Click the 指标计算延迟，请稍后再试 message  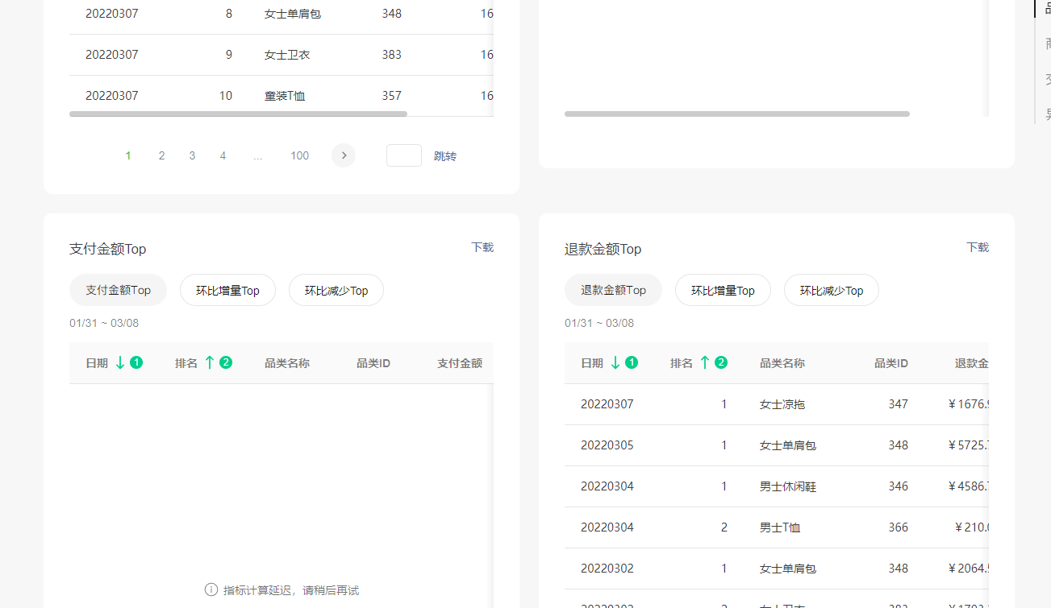point(291,590)
